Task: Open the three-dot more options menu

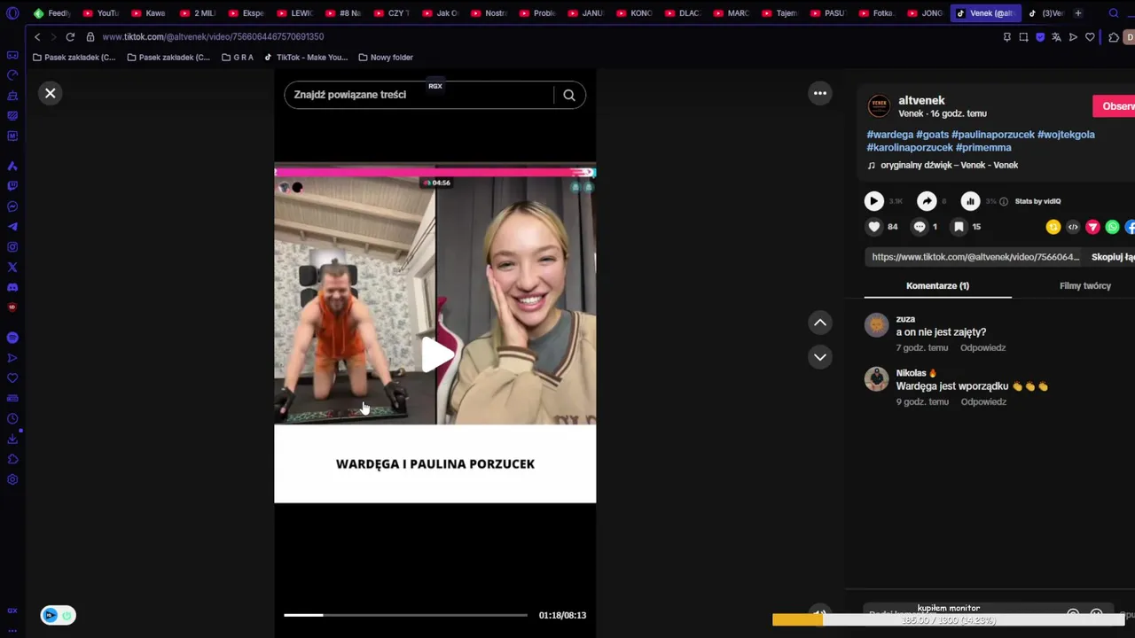Action: 820,93
